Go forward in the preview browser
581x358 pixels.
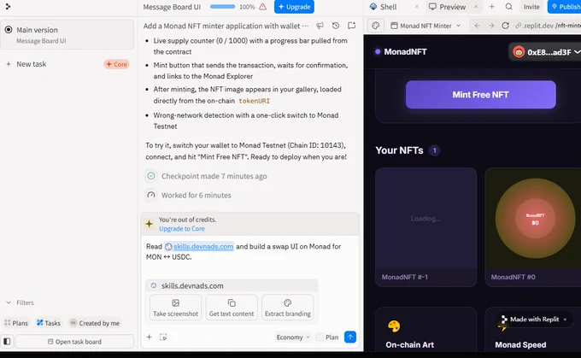pos(491,26)
